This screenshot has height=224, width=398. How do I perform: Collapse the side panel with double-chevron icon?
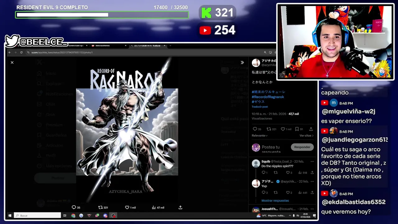[242, 63]
